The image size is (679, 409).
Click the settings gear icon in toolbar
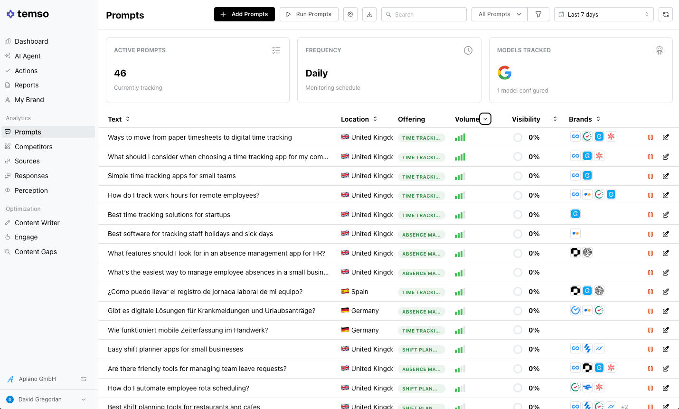pyautogui.click(x=350, y=14)
